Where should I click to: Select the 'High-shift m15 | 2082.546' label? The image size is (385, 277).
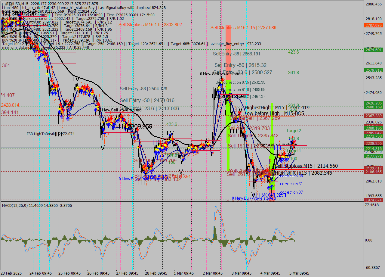click(x=303, y=173)
